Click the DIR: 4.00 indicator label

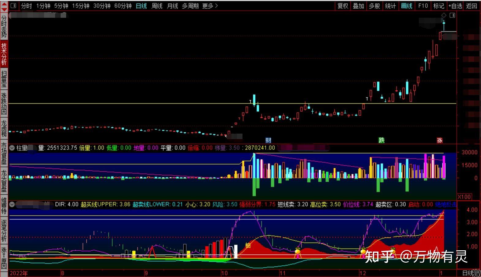click(67, 204)
